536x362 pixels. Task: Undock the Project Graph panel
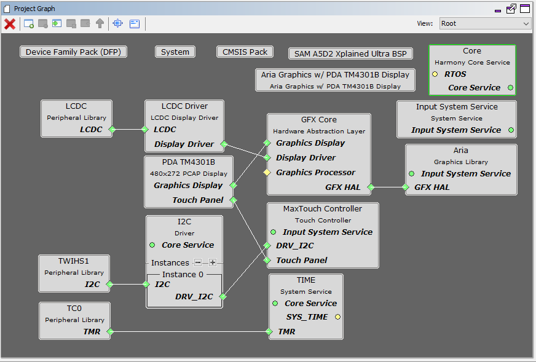point(511,9)
